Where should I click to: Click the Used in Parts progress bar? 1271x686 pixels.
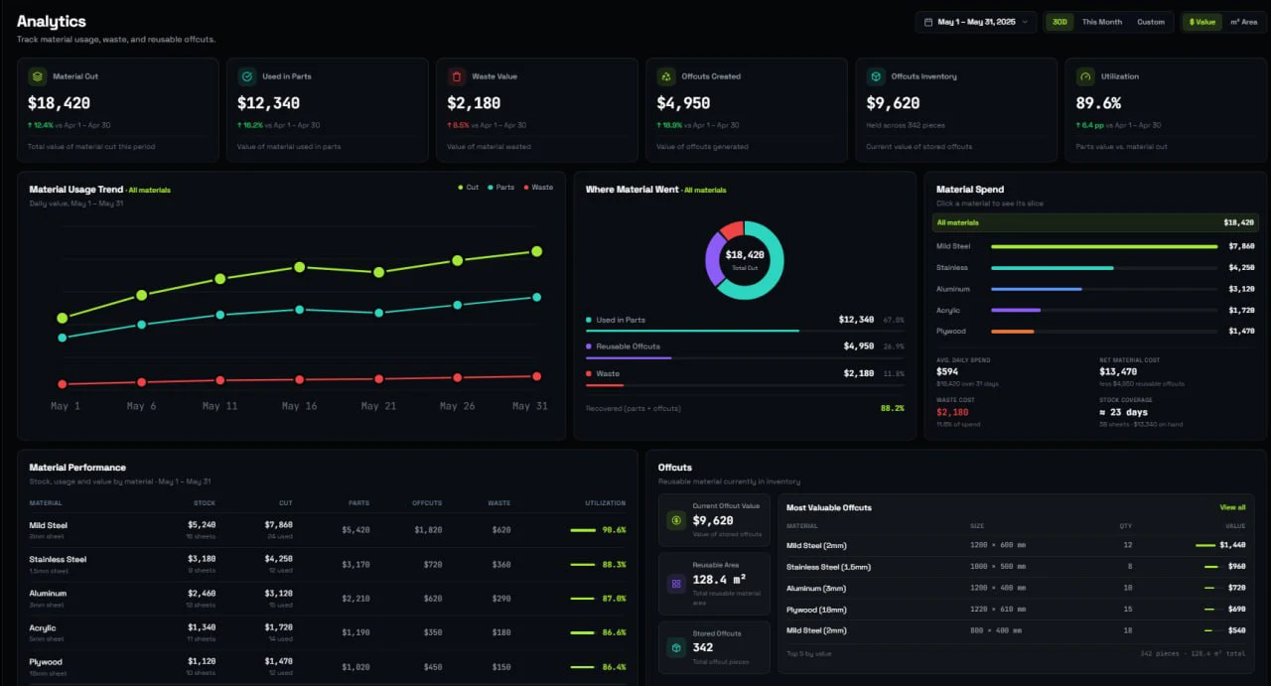[745, 331]
